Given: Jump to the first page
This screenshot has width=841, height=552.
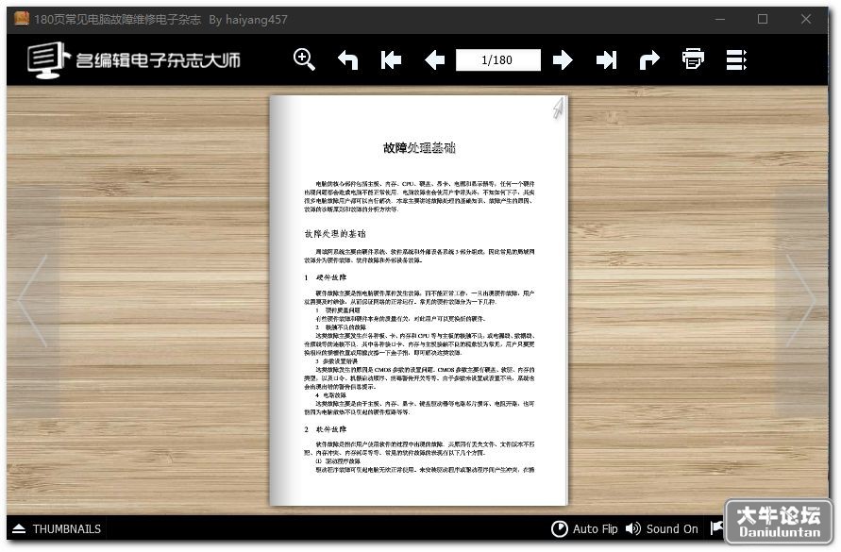Looking at the screenshot, I should 391,59.
